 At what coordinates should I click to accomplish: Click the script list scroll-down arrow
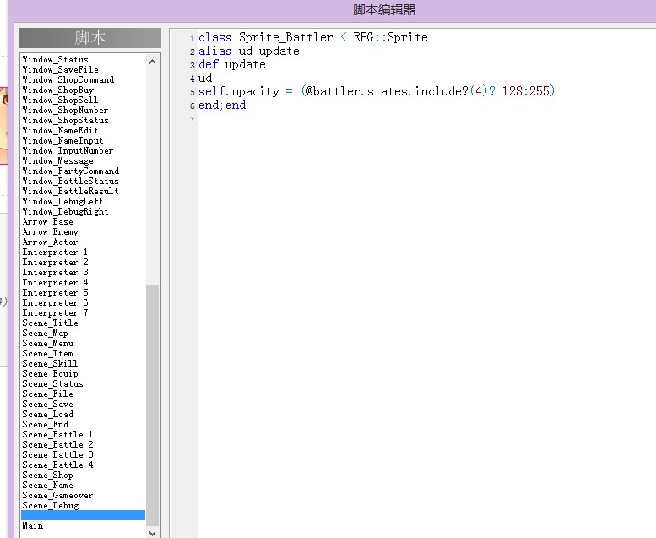152,533
